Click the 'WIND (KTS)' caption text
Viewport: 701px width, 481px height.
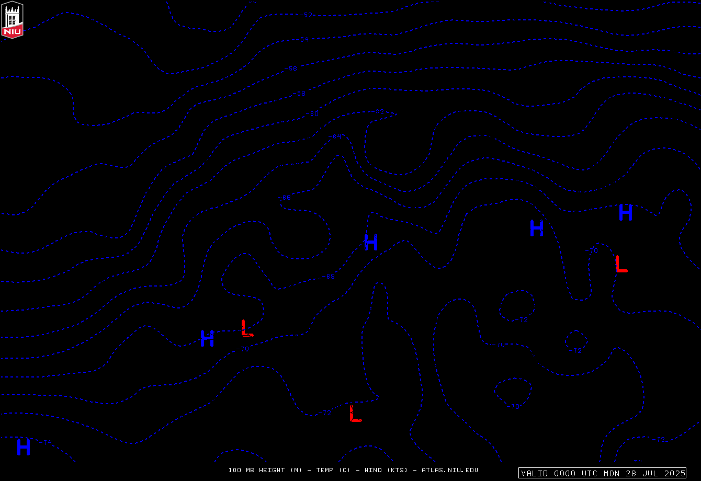(x=386, y=470)
